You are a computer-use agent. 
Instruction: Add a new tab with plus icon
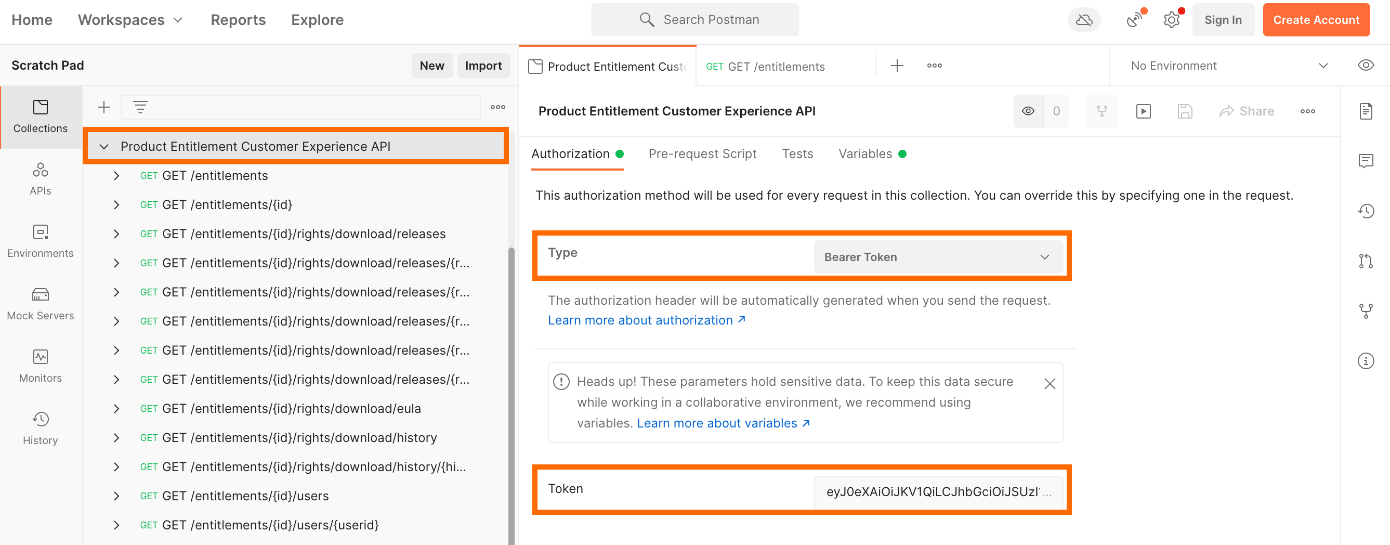coord(897,66)
